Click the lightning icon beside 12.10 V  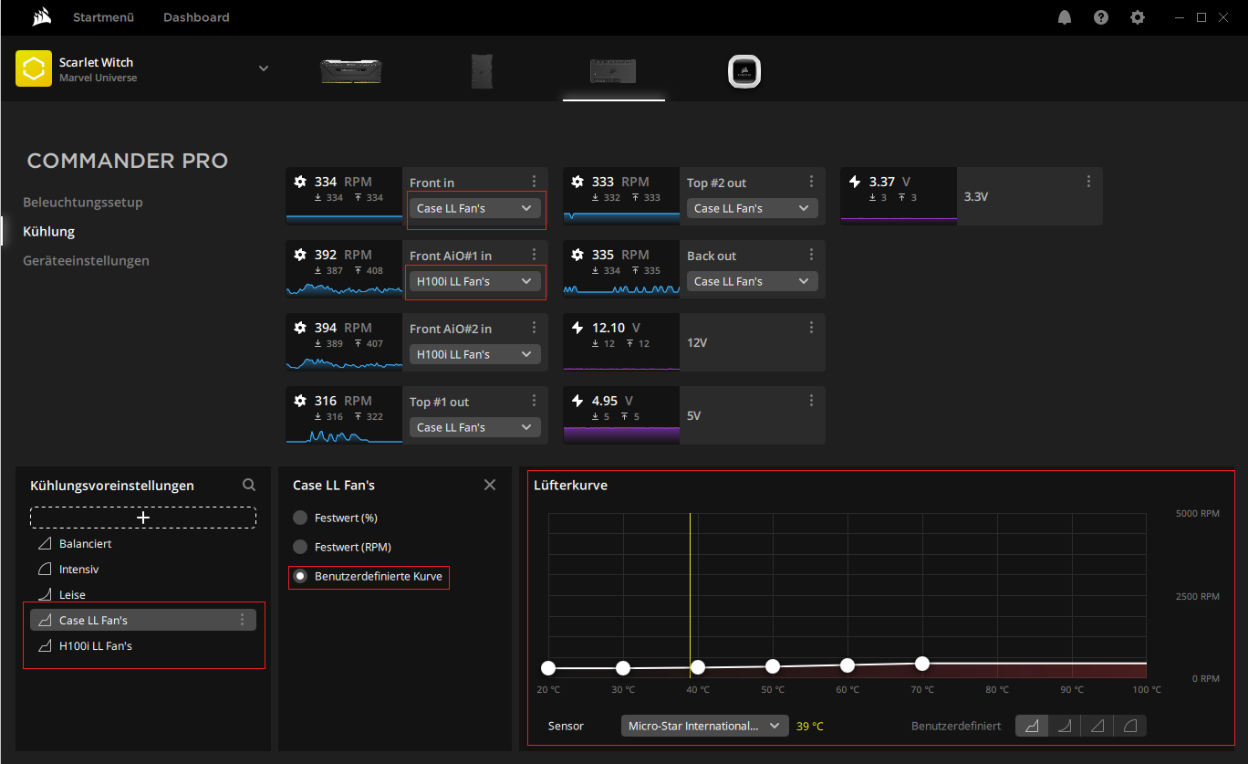[577, 328]
